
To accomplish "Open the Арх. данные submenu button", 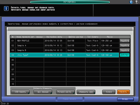I will point(43,92).
